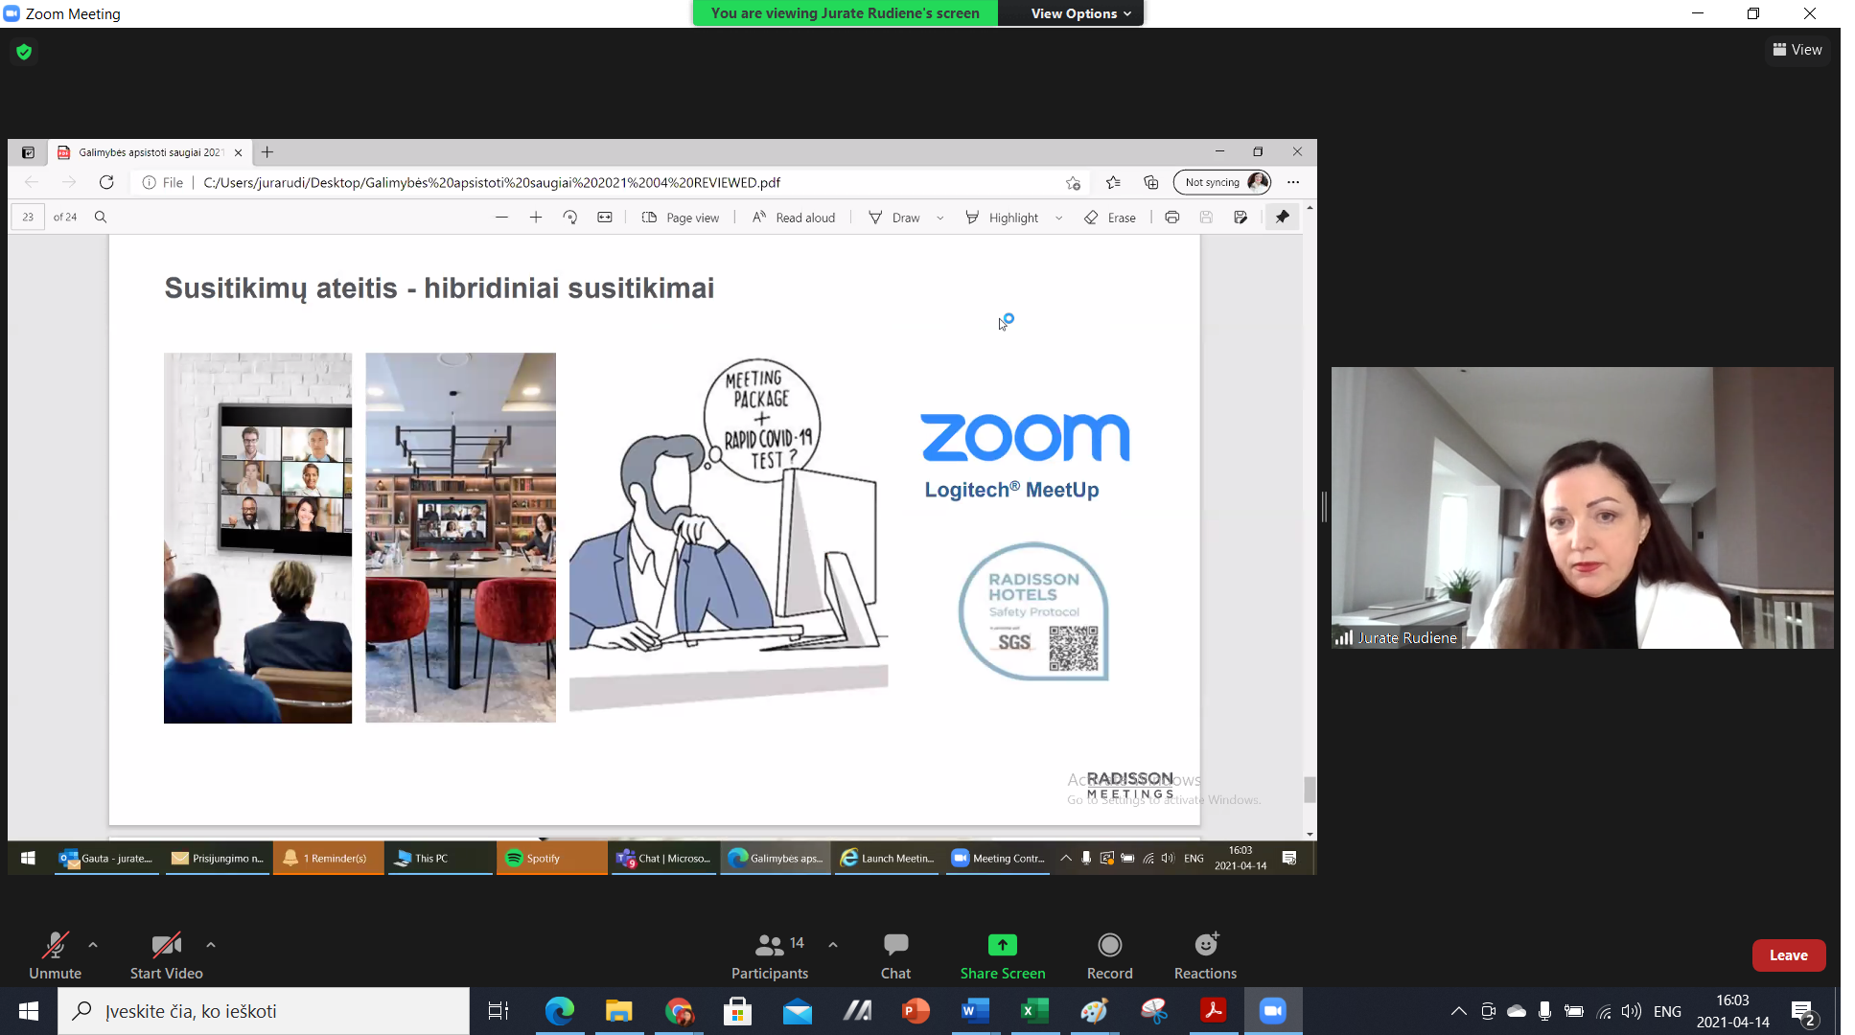Open browser Collections

click(1151, 182)
